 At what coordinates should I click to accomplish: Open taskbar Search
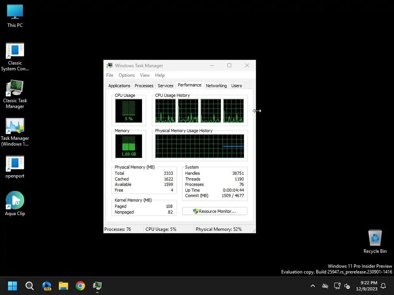point(29,286)
